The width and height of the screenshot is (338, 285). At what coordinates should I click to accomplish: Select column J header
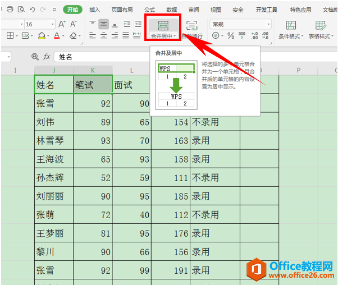[54, 70]
